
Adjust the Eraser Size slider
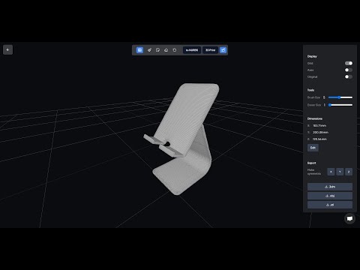coord(340,105)
